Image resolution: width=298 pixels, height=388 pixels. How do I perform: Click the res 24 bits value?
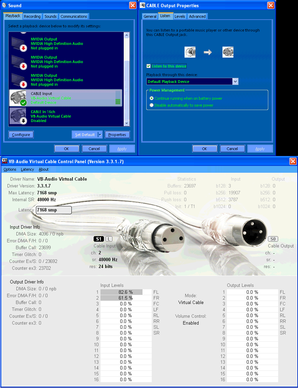[106, 267]
